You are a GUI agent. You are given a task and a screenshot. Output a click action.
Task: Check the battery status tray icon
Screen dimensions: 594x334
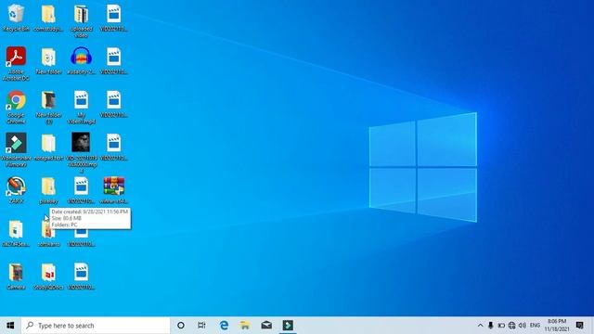pos(501,326)
